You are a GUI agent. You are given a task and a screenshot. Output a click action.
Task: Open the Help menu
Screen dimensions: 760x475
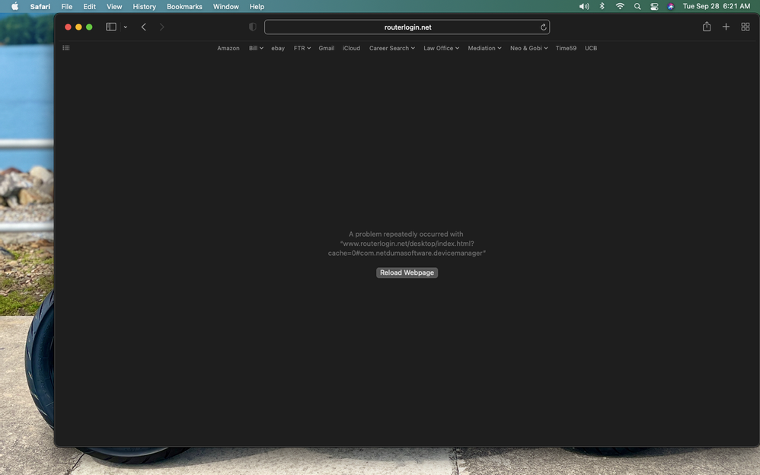(x=257, y=6)
